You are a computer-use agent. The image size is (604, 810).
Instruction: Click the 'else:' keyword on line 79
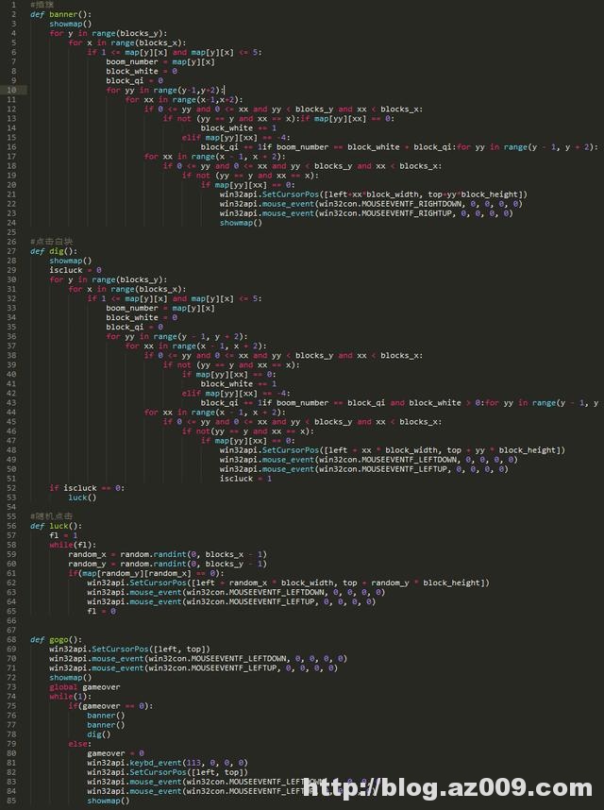click(x=79, y=744)
